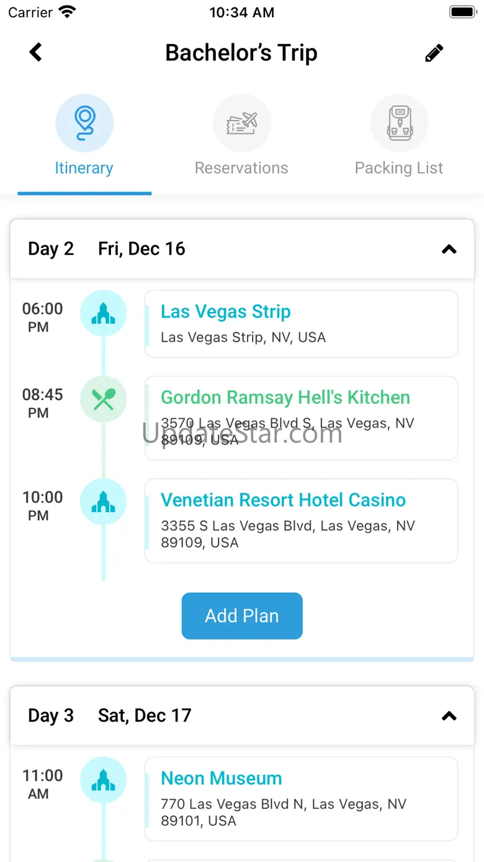The image size is (484, 862).
Task: Open the Neon Museum plan card
Action: pos(302,799)
